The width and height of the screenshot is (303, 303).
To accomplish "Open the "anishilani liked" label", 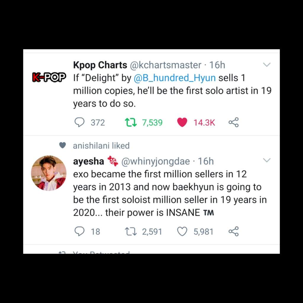I will pos(101,146).
